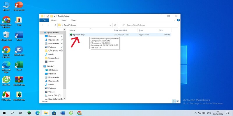
Task: Open the Tool folder on the desktop
Action: coord(19,21)
